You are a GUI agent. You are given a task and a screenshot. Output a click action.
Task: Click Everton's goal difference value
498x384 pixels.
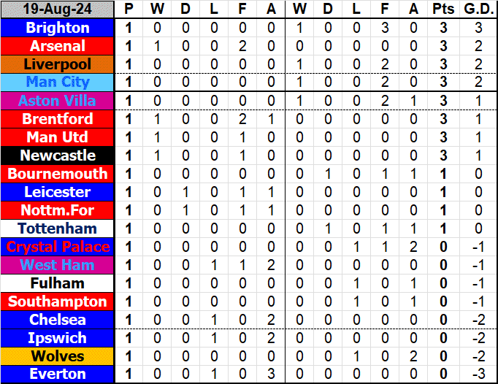(478, 374)
